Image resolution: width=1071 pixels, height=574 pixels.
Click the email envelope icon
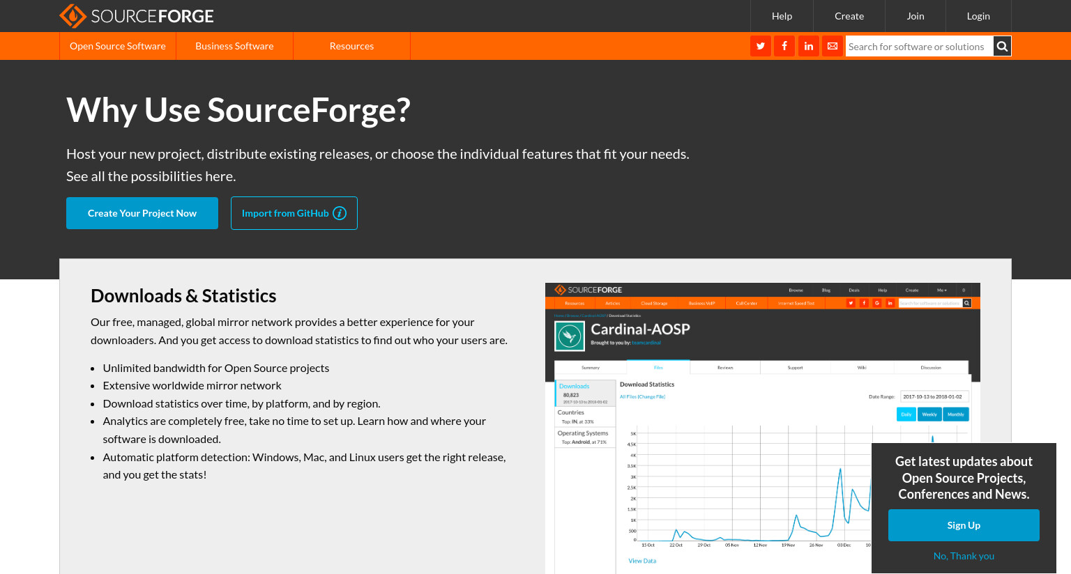point(833,46)
